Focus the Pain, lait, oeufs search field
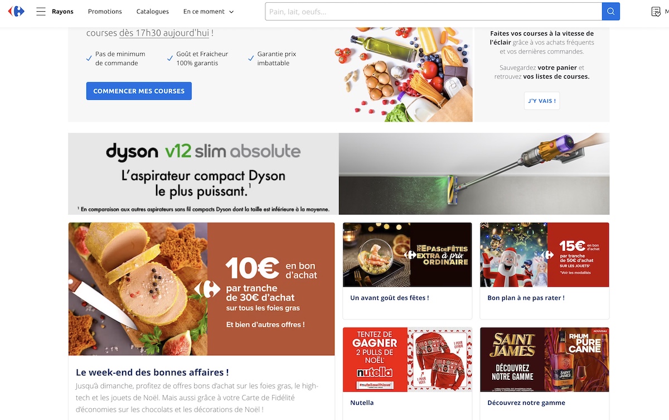 [x=433, y=11]
